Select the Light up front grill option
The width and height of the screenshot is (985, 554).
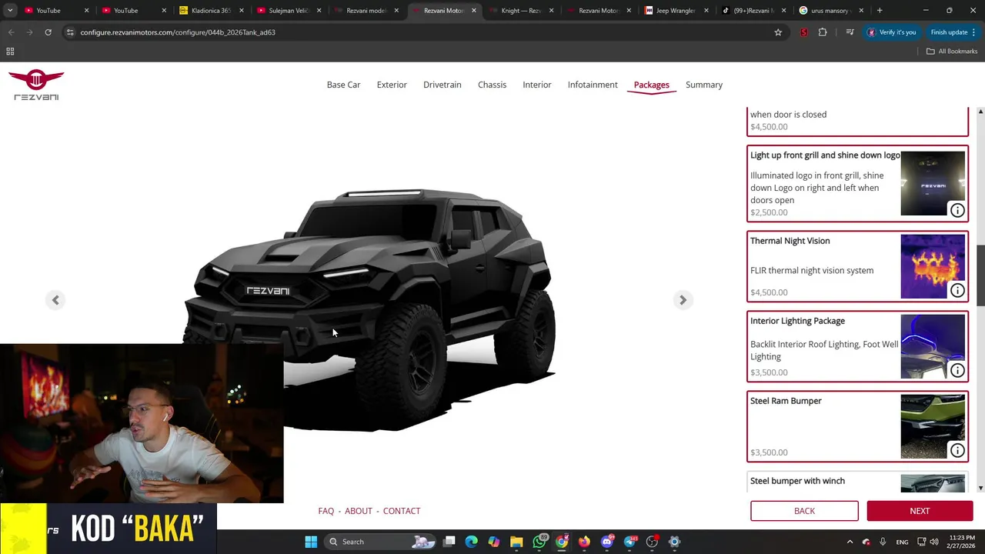[x=857, y=183]
